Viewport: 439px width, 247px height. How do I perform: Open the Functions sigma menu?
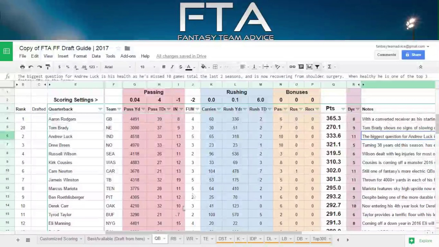[x=330, y=67]
